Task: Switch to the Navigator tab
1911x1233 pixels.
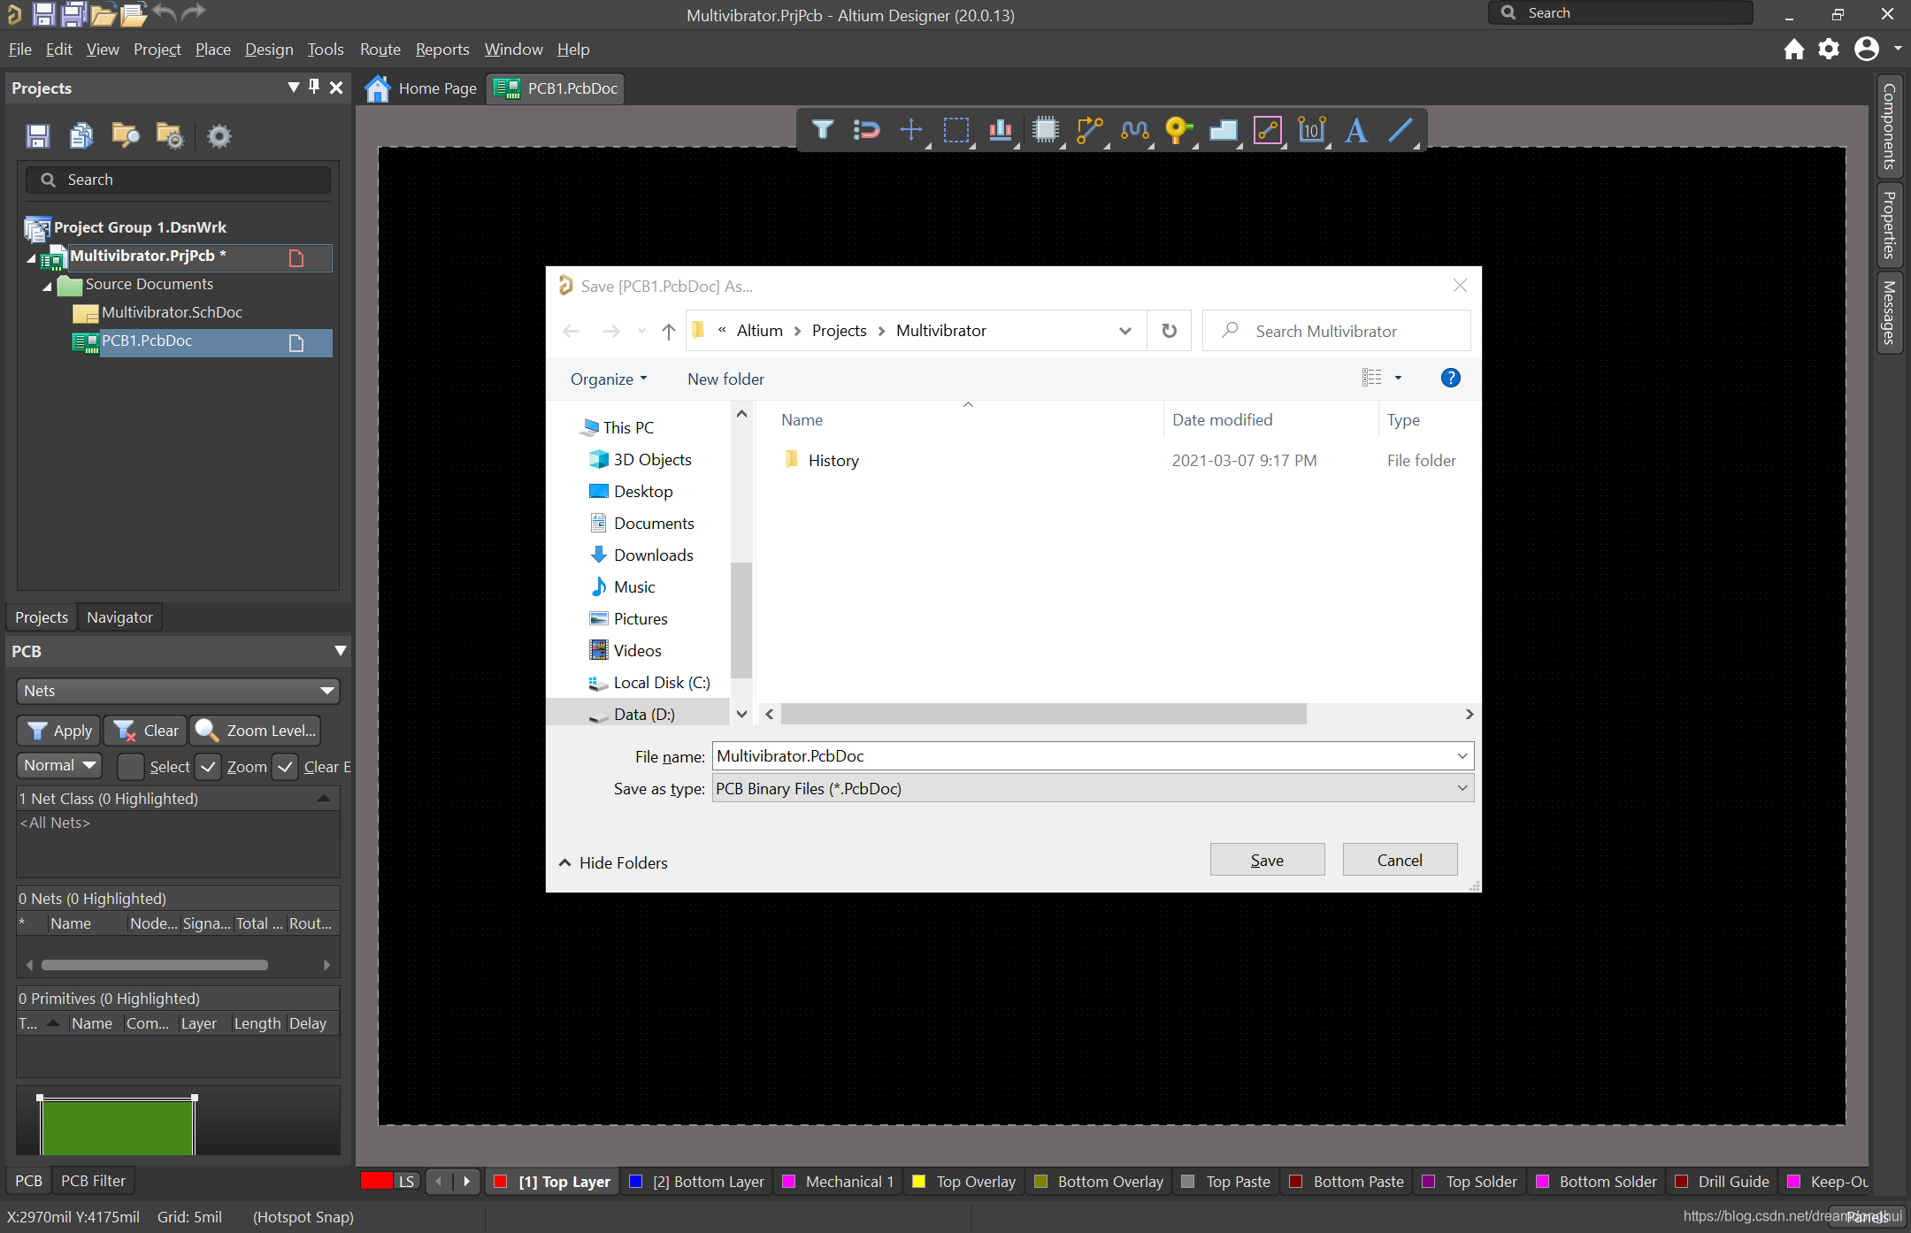Action: coord(119,617)
